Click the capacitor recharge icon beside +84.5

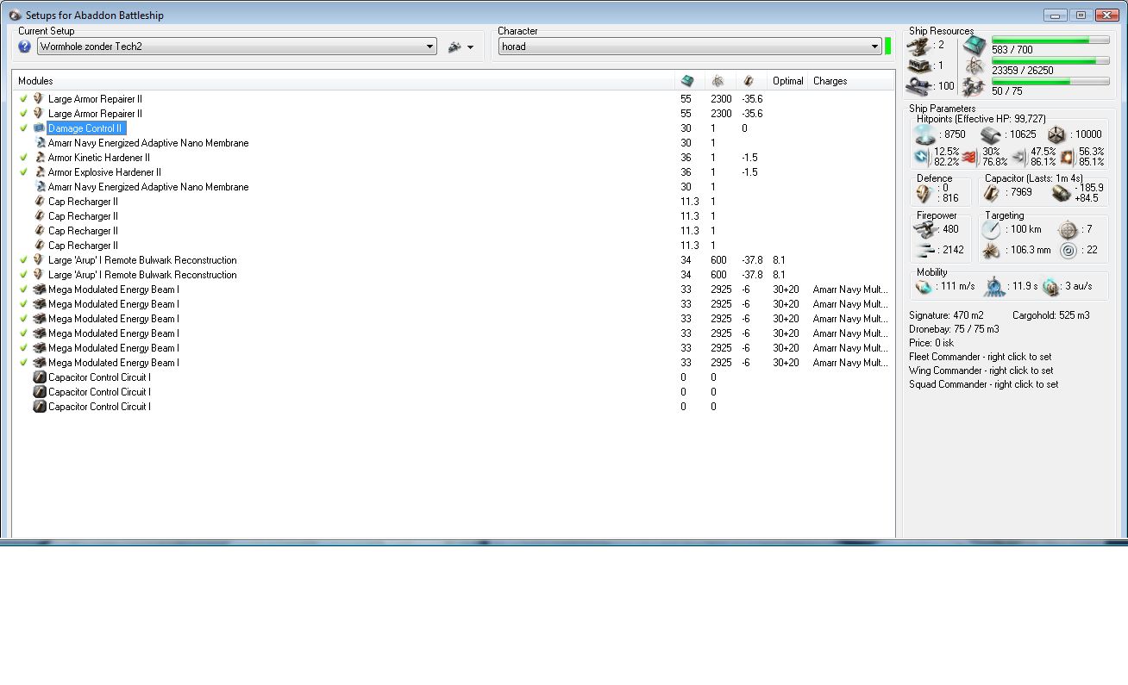[x=1061, y=193]
